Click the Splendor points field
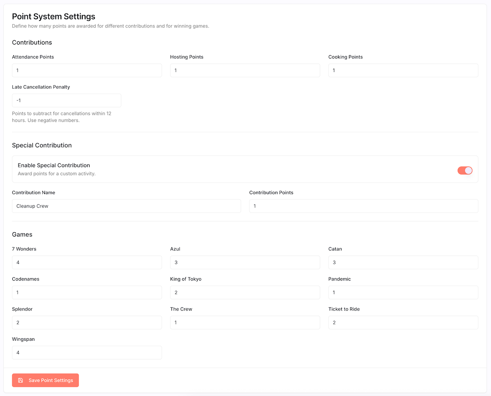This screenshot has height=396, width=491. click(x=87, y=322)
